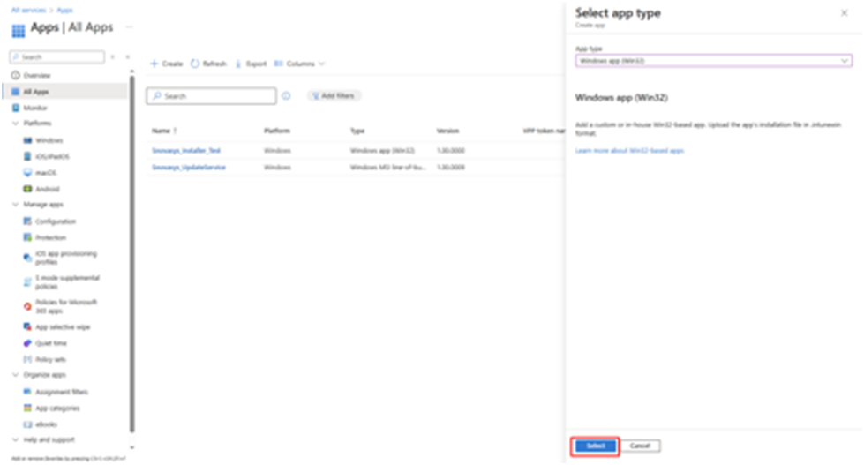This screenshot has height=465, width=864.
Task: Collapse the Platforms section
Action: pos(15,124)
